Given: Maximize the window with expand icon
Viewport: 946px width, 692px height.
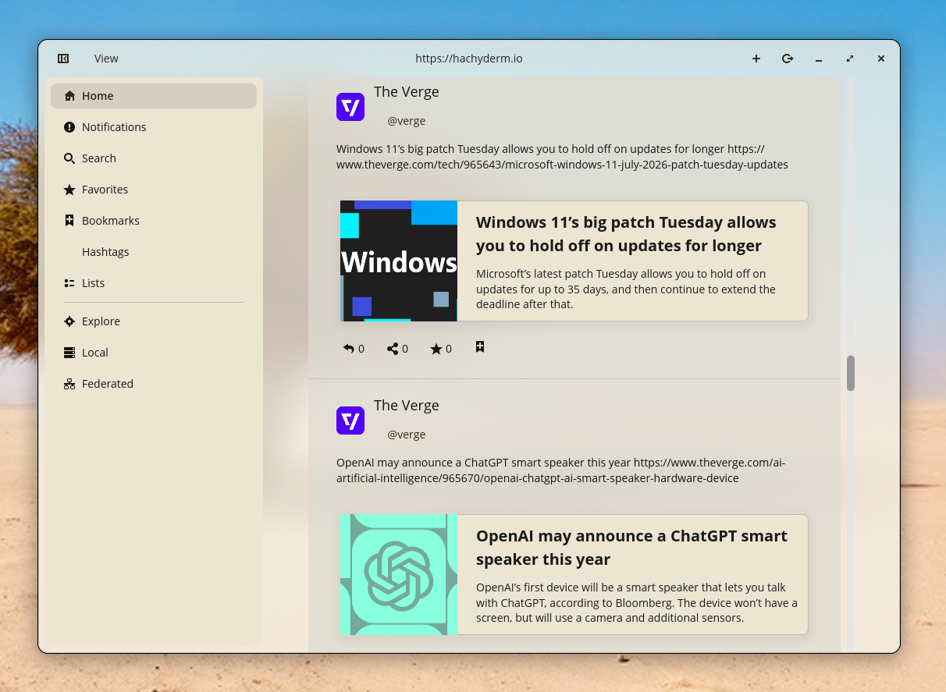Looking at the screenshot, I should coord(850,59).
